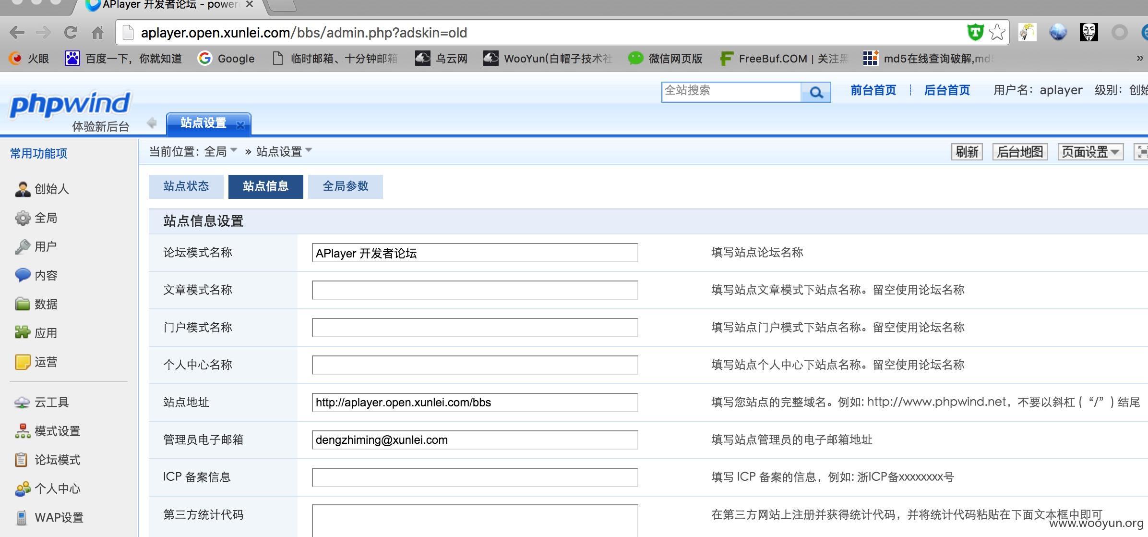Click the 文章模式名称 input field

(475, 290)
